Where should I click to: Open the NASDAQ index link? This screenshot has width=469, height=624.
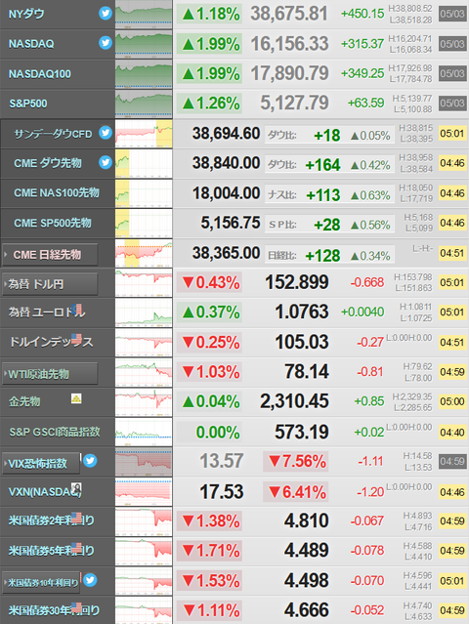[31, 44]
